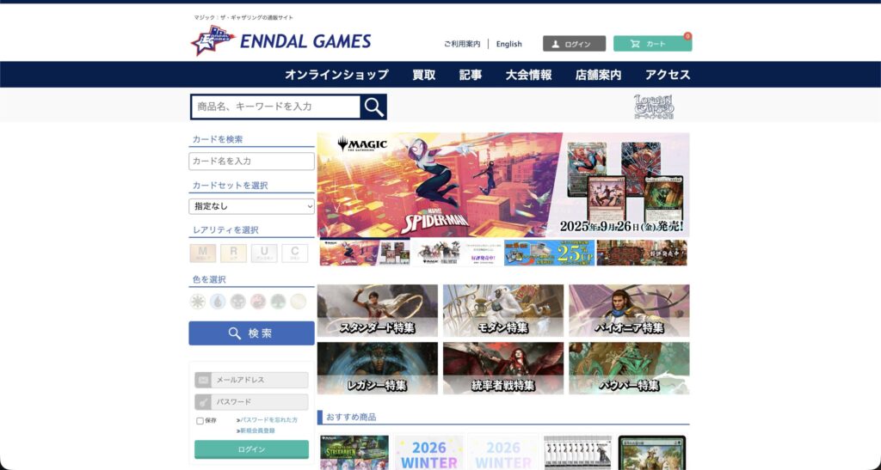Select the blue mana water drop icon

(218, 302)
